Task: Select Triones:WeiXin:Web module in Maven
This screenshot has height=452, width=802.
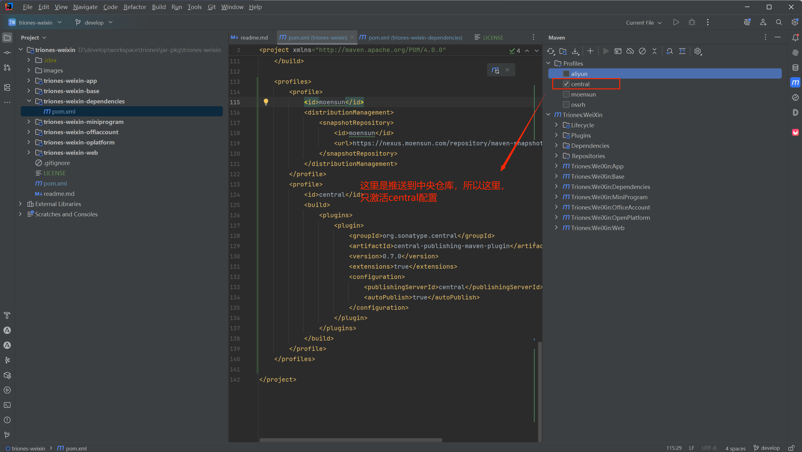Action: pyautogui.click(x=597, y=228)
